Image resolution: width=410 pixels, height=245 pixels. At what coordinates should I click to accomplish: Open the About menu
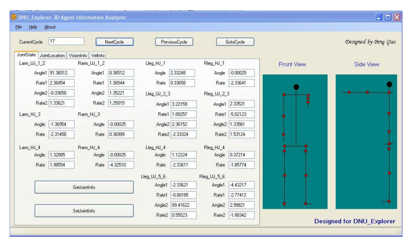50,27
